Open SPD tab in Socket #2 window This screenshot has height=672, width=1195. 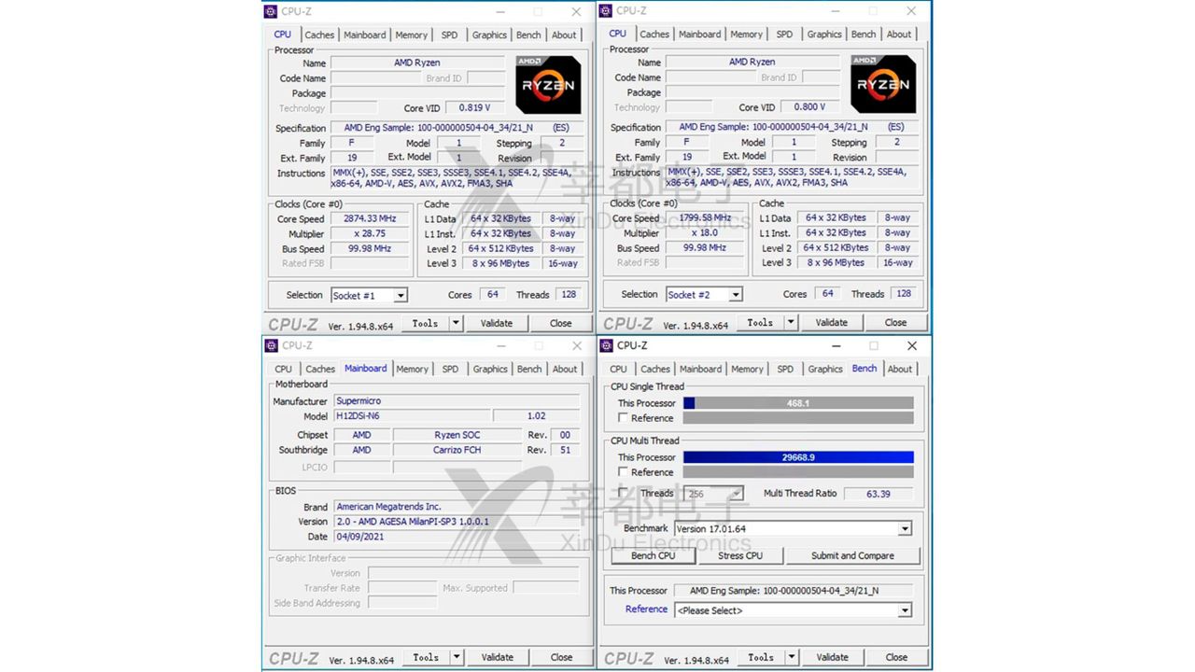pyautogui.click(x=784, y=34)
